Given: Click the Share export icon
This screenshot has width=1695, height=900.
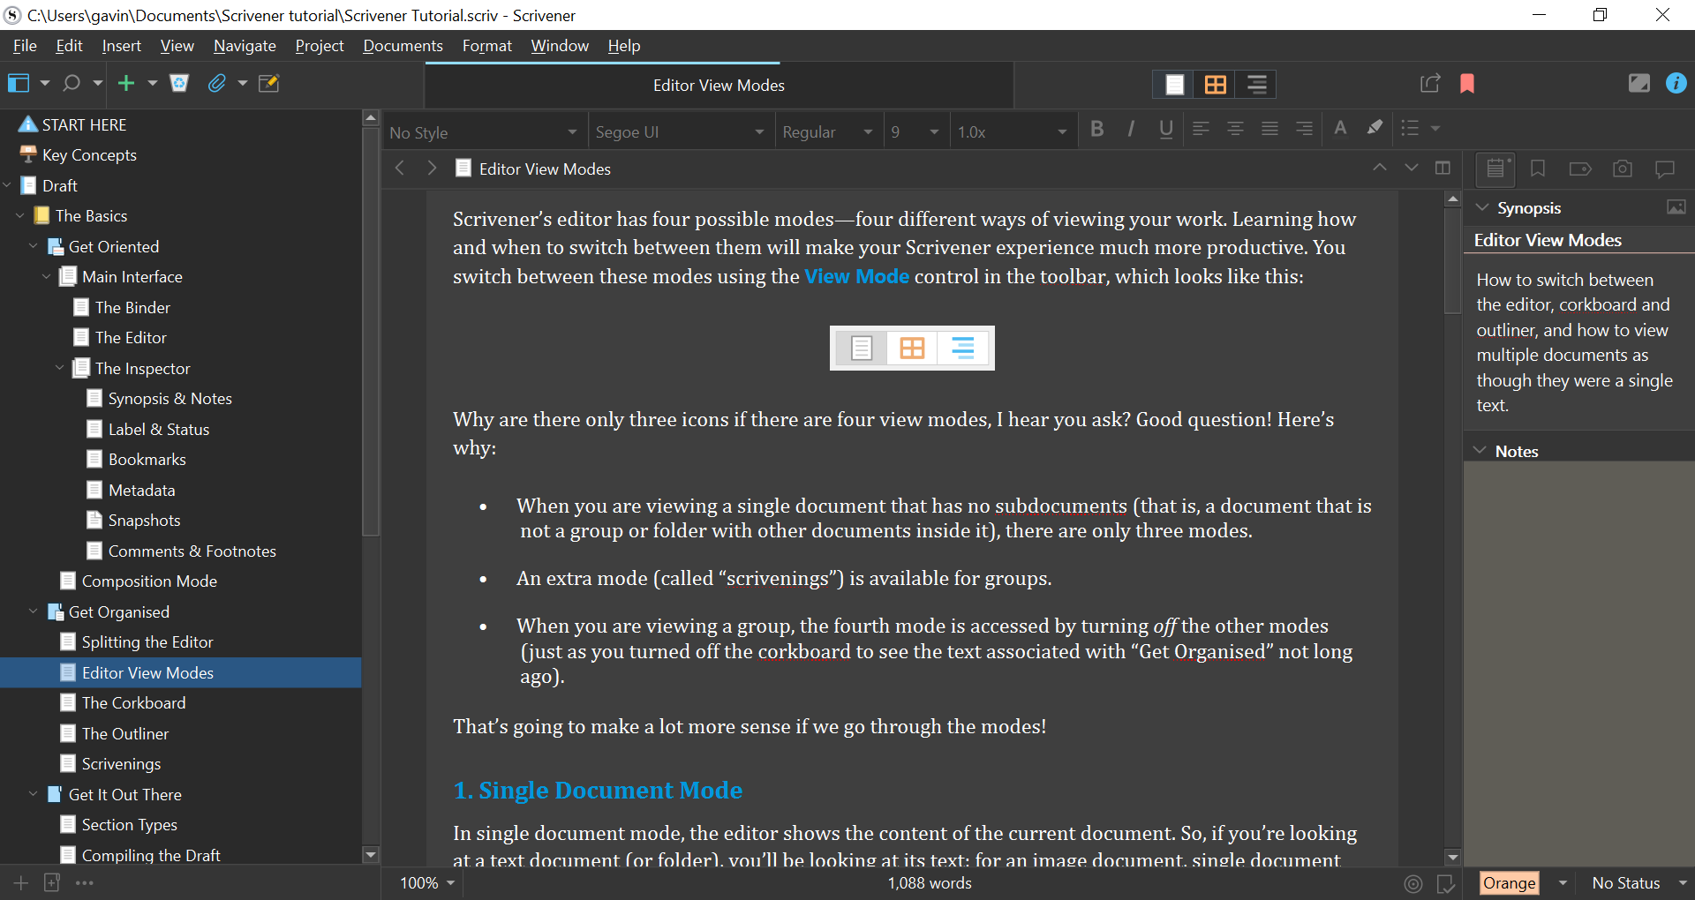Looking at the screenshot, I should coord(1430,83).
